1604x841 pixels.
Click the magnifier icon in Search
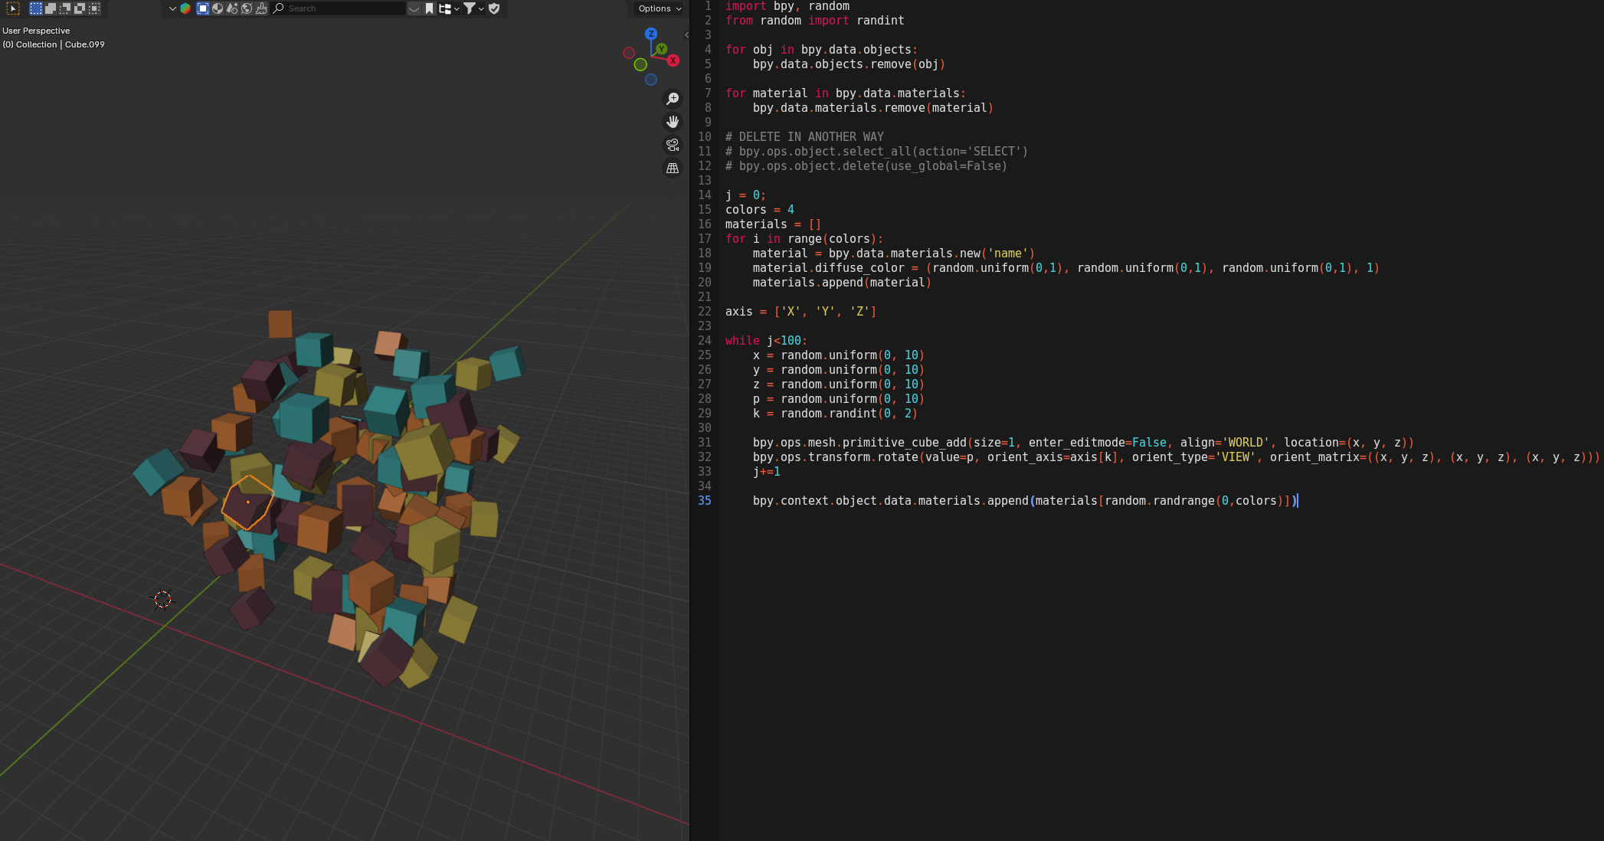click(279, 8)
